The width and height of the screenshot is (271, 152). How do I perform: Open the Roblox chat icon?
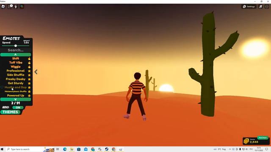(x=10, y=7)
